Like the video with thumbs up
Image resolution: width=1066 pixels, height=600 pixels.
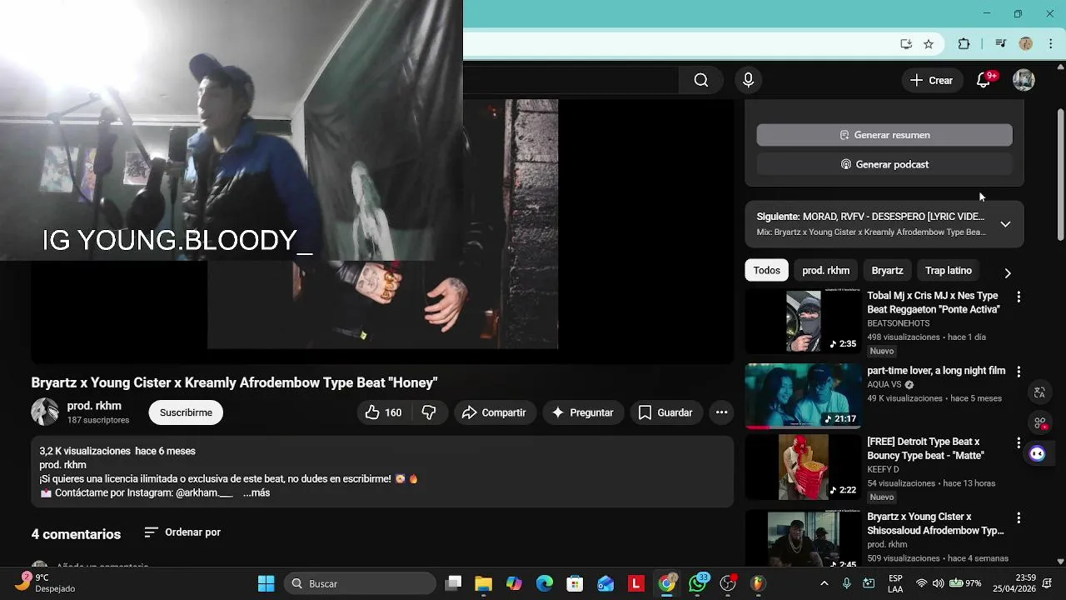click(384, 412)
